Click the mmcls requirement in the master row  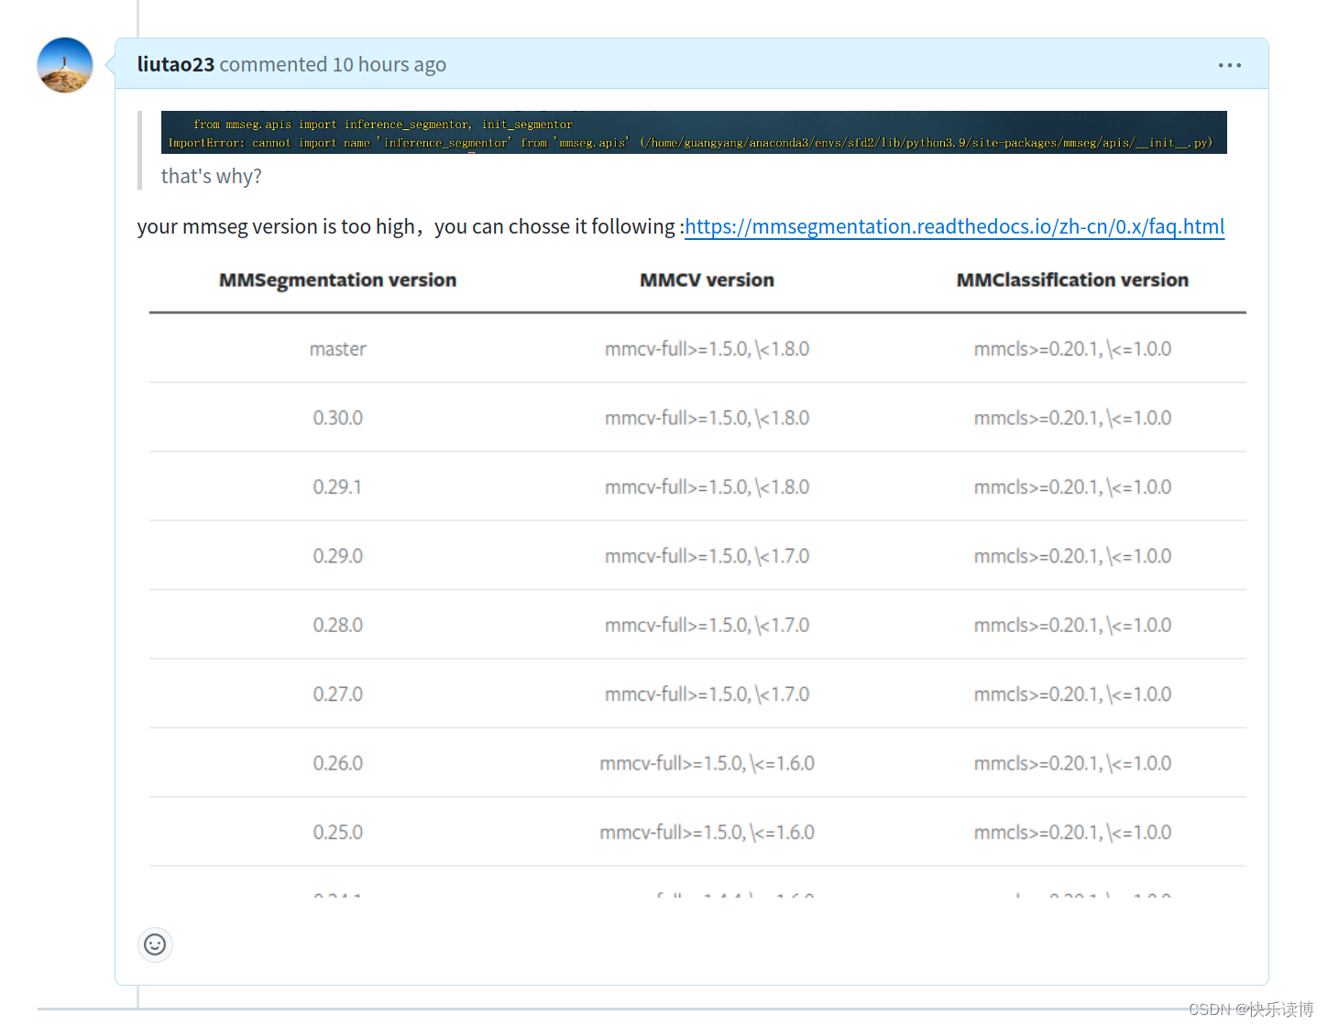(1072, 349)
